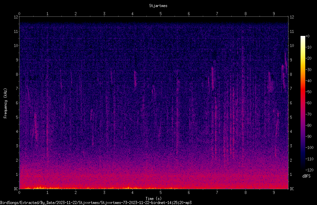Select the 1 second tick on the bottom axis

click(47, 193)
